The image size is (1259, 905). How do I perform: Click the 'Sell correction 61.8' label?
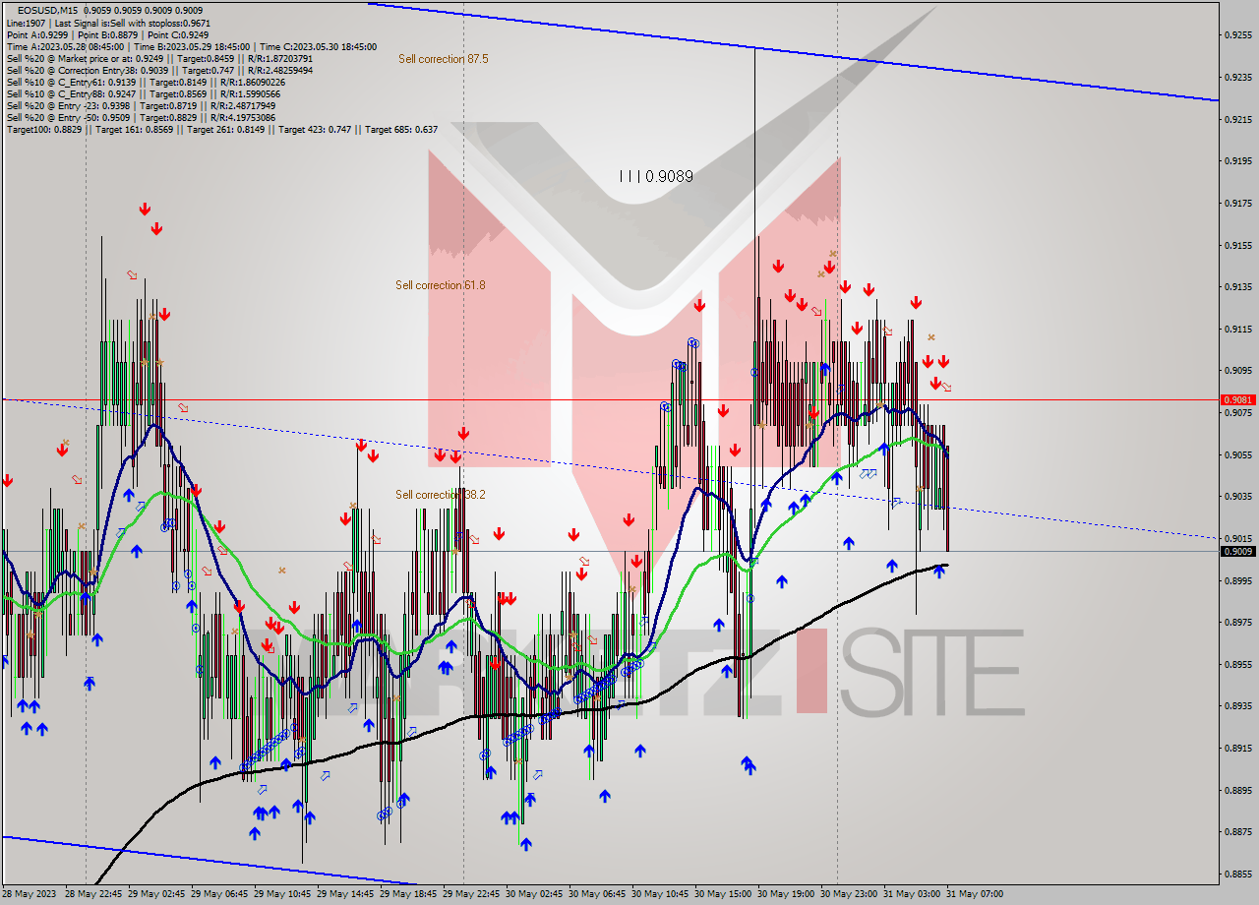[x=440, y=285]
